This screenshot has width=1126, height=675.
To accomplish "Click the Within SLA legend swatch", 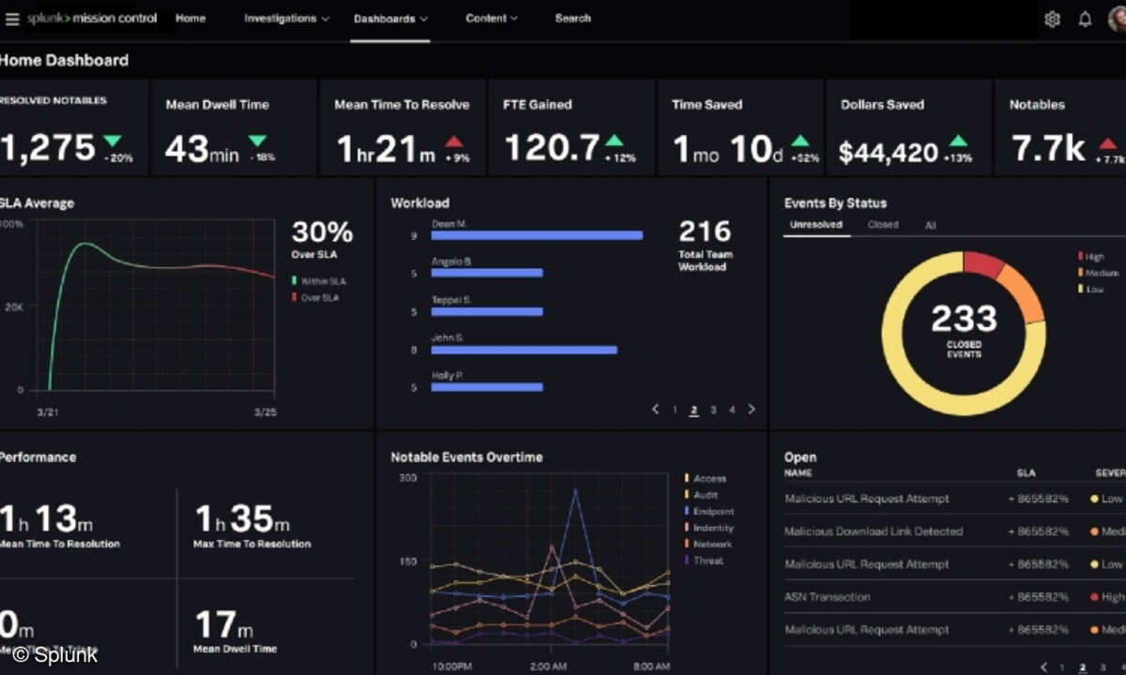I will 294,281.
